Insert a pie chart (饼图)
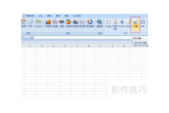The image size is (169, 113). click(x=62, y=24)
